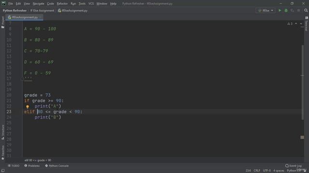Viewport: 309px width, 173px height.
Task: Jump to next highlighted problem arrow
Action: pos(301,24)
